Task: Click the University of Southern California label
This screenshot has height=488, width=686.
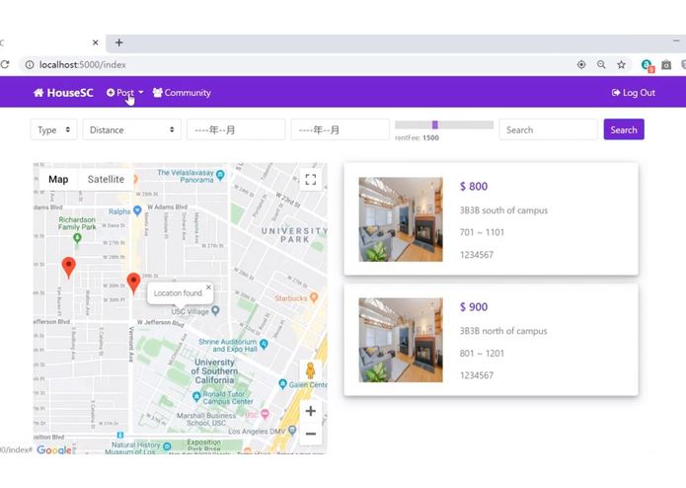Action: pos(214,371)
